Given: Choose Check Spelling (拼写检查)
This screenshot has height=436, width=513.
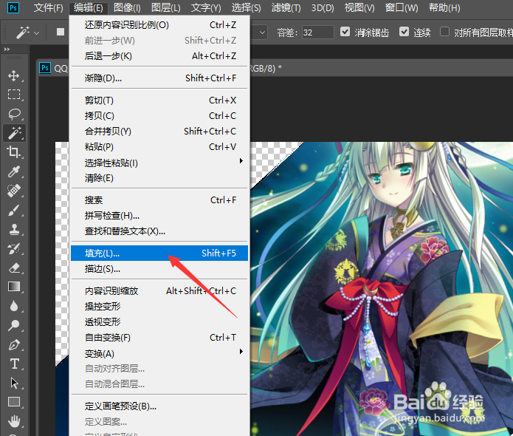Looking at the screenshot, I should [x=159, y=216].
